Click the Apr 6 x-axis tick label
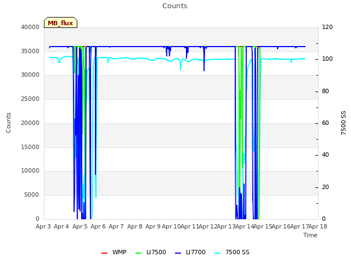351x263 pixels. pos(98,226)
